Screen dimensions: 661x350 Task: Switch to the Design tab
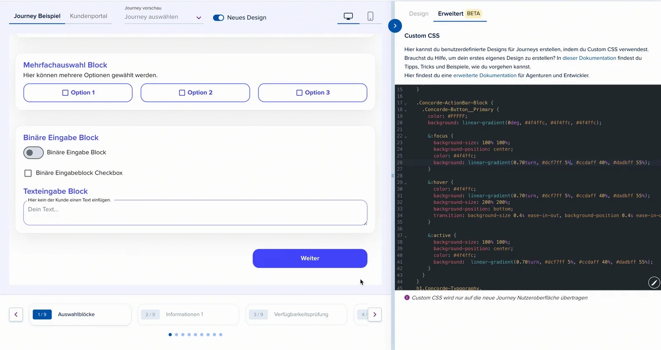pyautogui.click(x=418, y=14)
